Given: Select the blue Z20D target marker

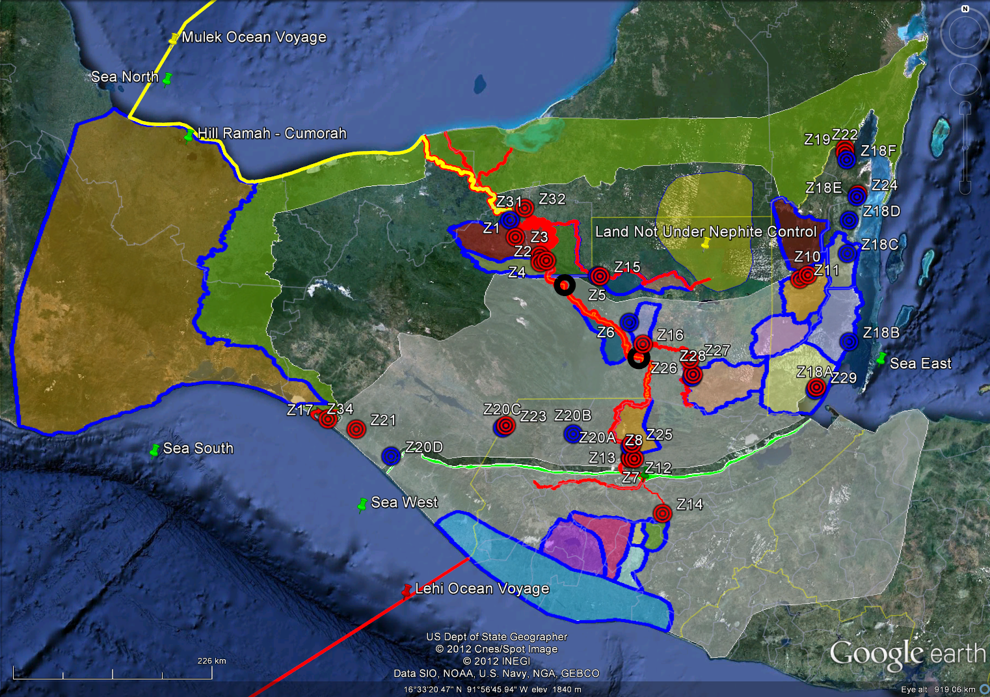Looking at the screenshot, I should click(x=390, y=456).
